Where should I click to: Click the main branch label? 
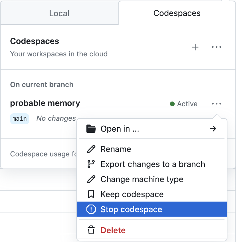click(x=19, y=118)
